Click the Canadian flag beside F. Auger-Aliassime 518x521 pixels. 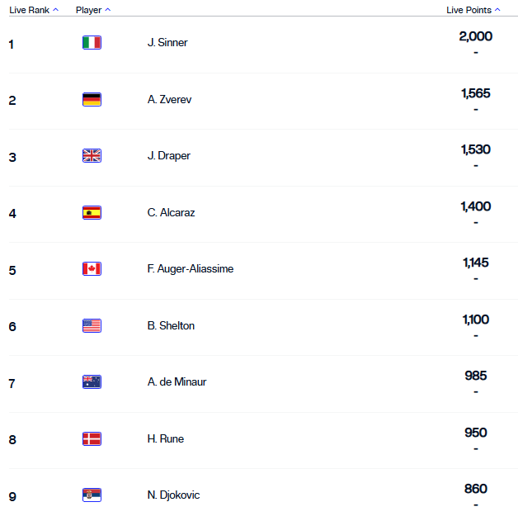[92, 268]
